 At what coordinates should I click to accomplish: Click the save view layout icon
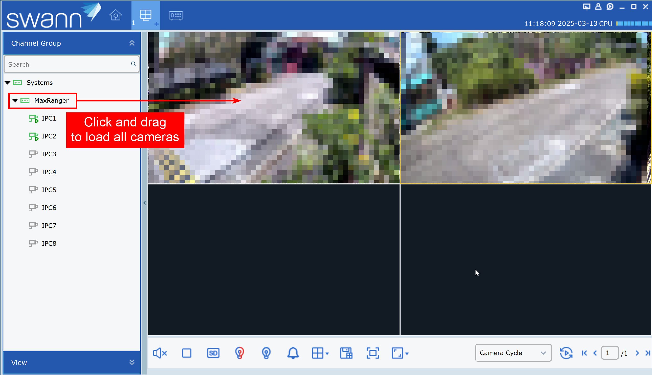(x=346, y=353)
